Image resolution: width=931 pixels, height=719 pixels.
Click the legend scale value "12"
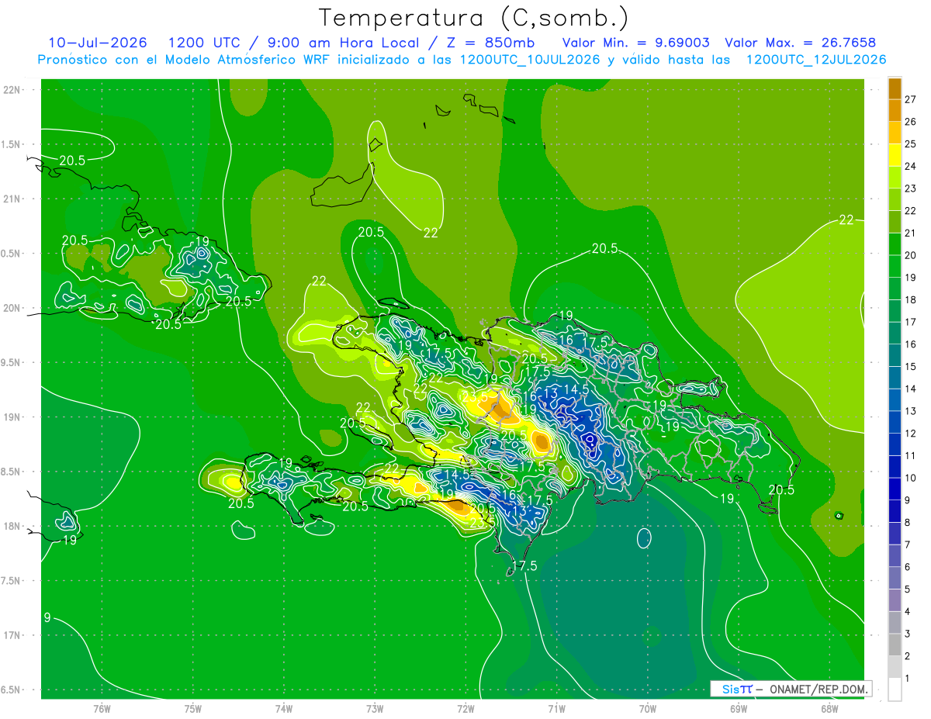(x=911, y=434)
